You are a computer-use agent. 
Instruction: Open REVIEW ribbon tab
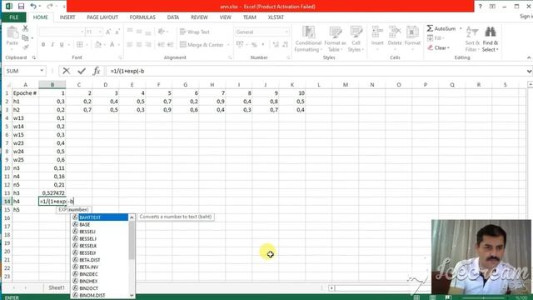tap(199, 17)
